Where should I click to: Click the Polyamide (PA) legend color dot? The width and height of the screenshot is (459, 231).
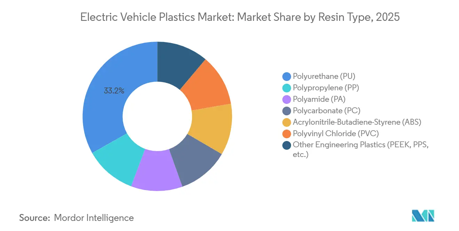(287, 99)
